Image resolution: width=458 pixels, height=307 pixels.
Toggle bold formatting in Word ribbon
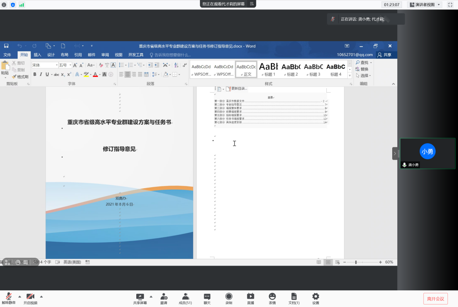[35, 74]
